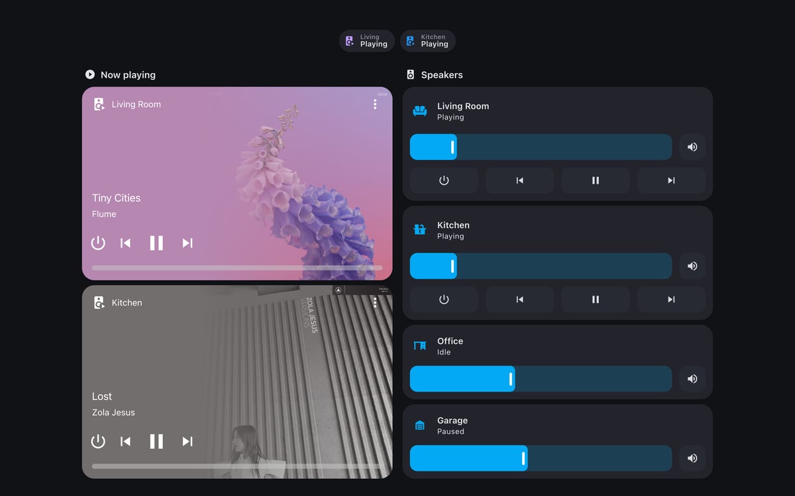This screenshot has width=795, height=496.
Task: Click speaker icon on Kitchen media card
Action: [99, 303]
